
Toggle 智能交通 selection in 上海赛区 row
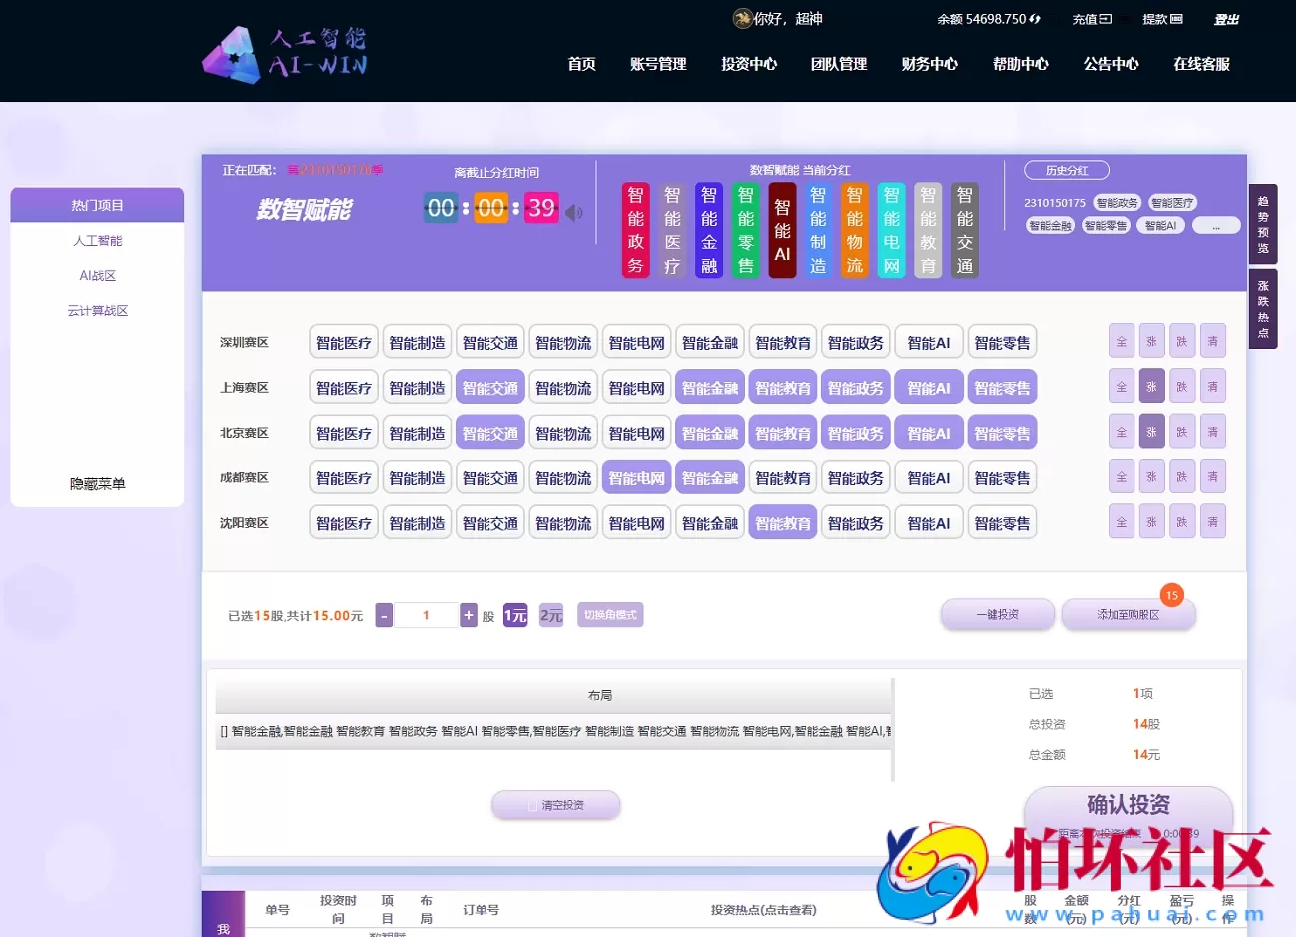[489, 387]
